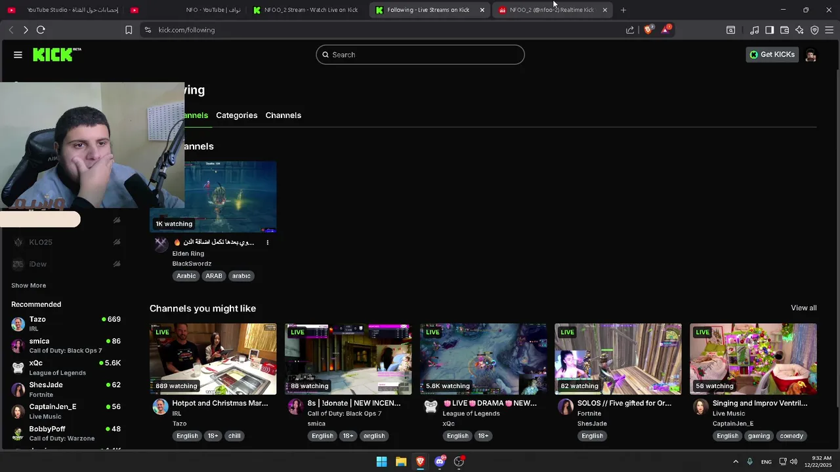Open the Windows Start menu
Image resolution: width=840 pixels, height=472 pixels.
381,462
